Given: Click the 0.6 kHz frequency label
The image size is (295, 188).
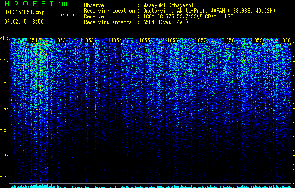Looking at the screenshot, I should pos(4,179).
